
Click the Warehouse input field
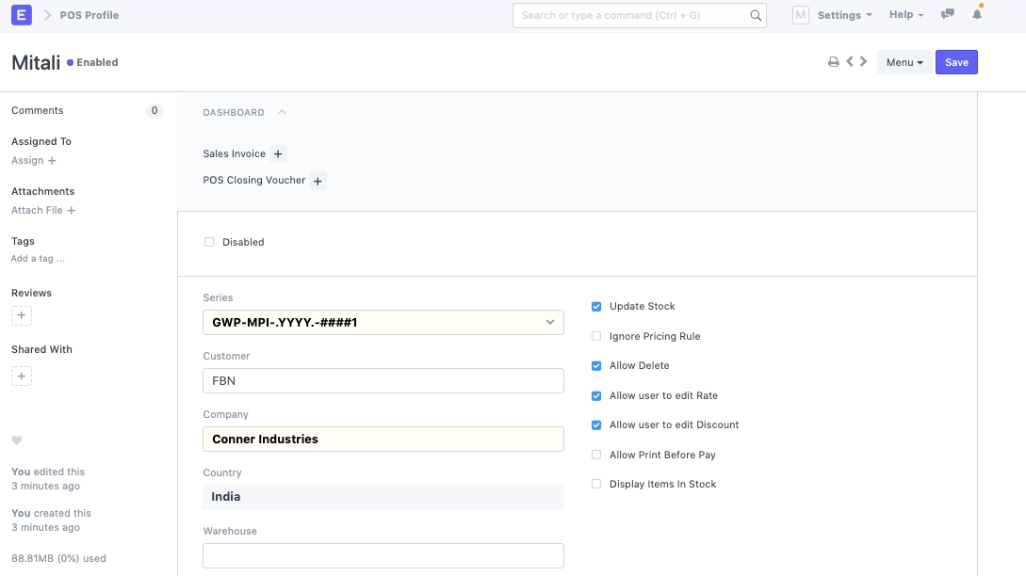point(383,555)
